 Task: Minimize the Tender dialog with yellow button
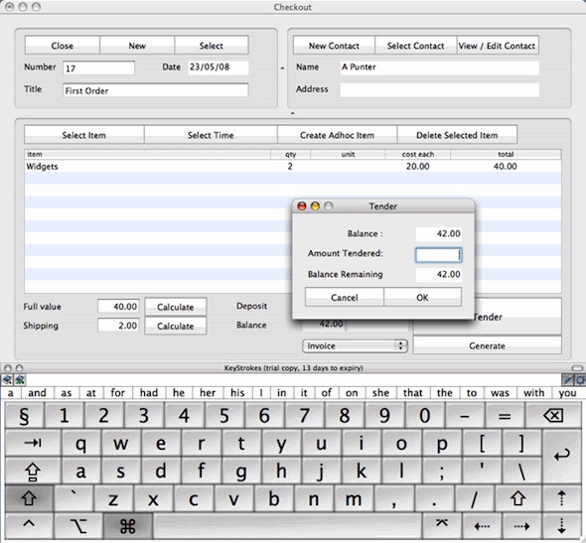tap(315, 206)
